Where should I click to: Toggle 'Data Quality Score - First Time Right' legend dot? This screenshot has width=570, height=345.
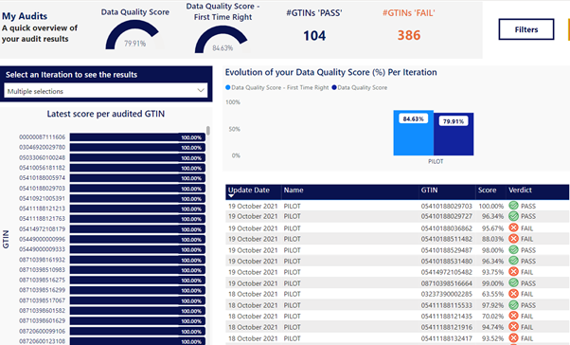click(x=228, y=87)
